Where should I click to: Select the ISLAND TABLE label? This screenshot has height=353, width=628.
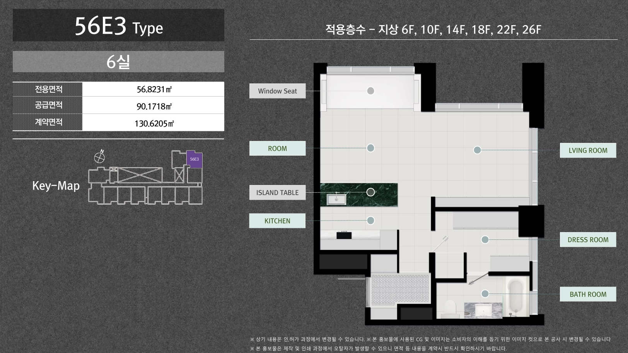point(277,192)
